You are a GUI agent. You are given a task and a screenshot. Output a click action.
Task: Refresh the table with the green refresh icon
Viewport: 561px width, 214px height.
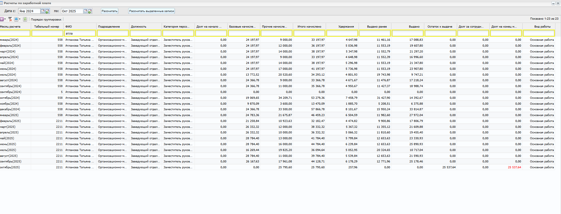[25, 19]
